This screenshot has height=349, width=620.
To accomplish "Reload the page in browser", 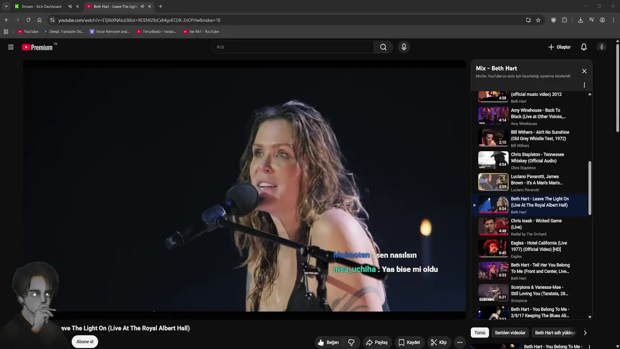I will coord(28,20).
